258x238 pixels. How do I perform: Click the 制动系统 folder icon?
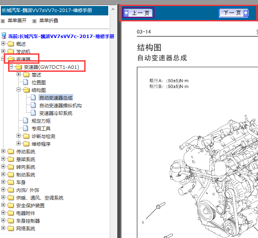pyautogui.click(x=11, y=174)
